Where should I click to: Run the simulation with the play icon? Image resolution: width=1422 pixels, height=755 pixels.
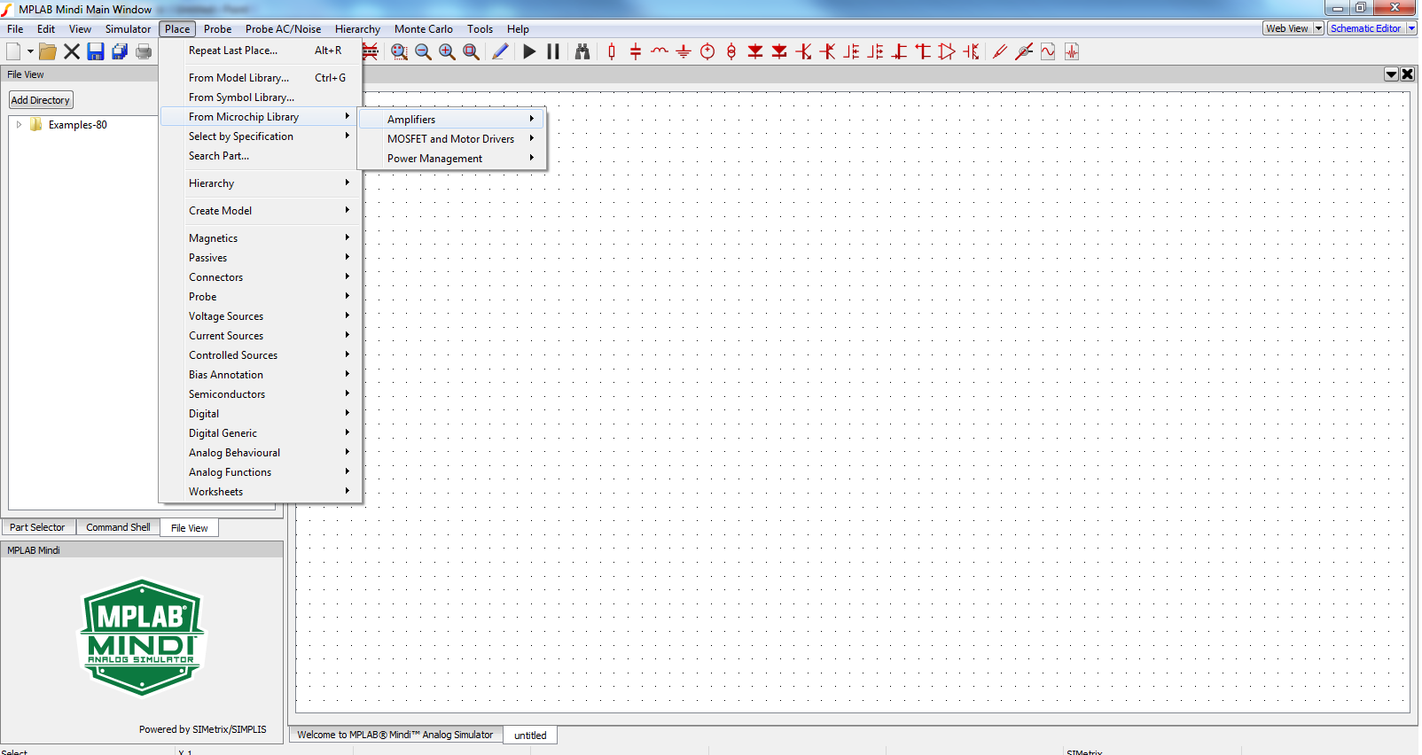529,51
